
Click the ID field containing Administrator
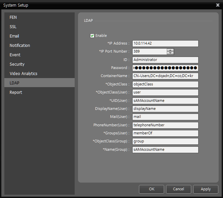pyautogui.click(x=165, y=60)
